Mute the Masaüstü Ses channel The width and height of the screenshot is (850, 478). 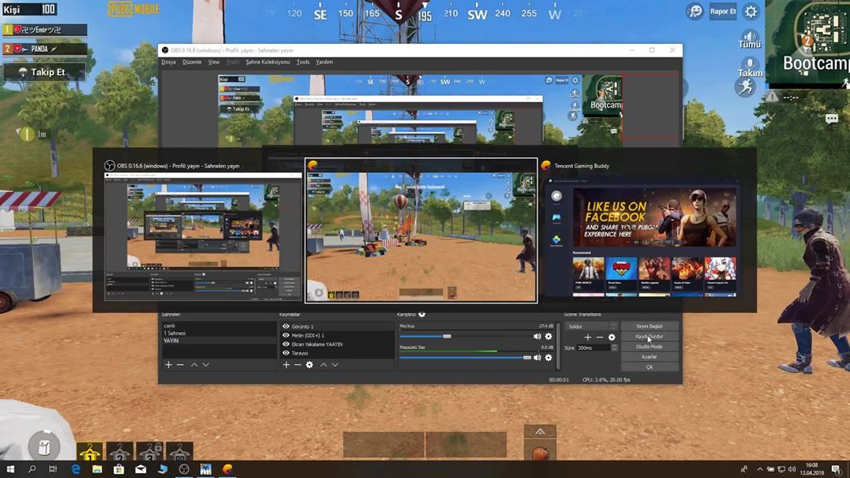(537, 357)
